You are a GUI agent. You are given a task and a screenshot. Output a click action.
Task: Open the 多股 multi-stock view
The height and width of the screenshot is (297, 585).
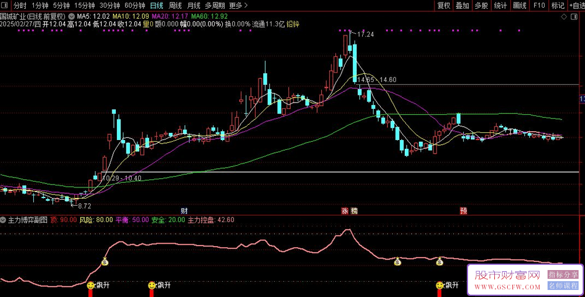click(x=481, y=6)
